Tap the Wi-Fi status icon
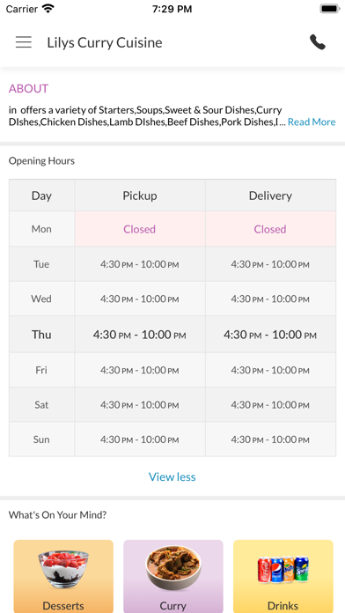 pos(48,9)
